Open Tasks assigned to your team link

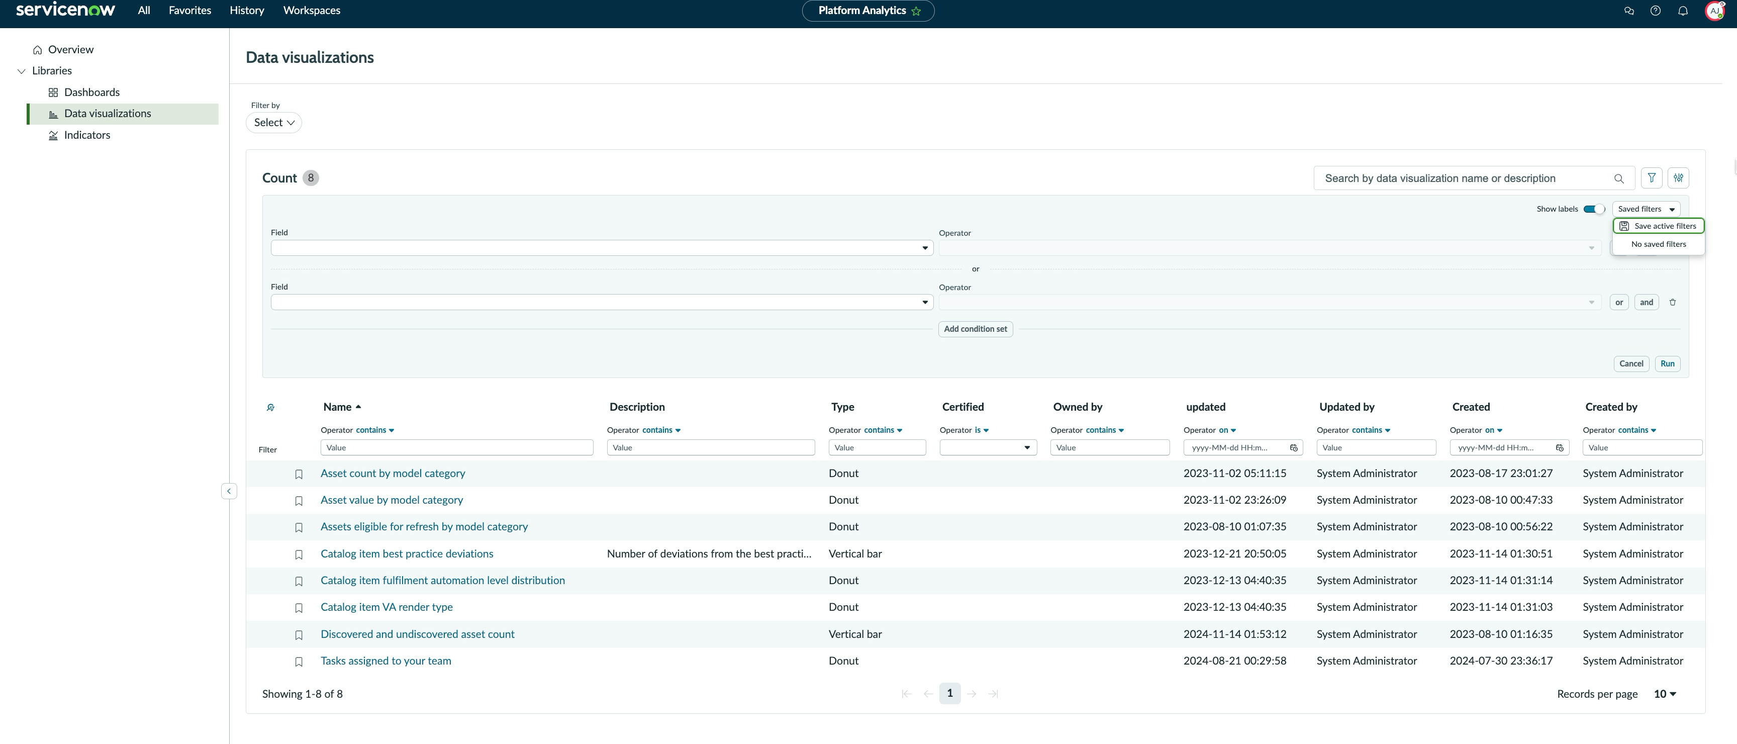coord(385,661)
